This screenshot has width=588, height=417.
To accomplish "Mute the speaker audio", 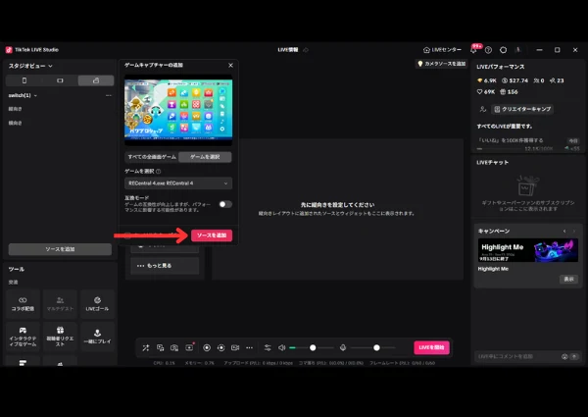I will pyautogui.click(x=281, y=348).
